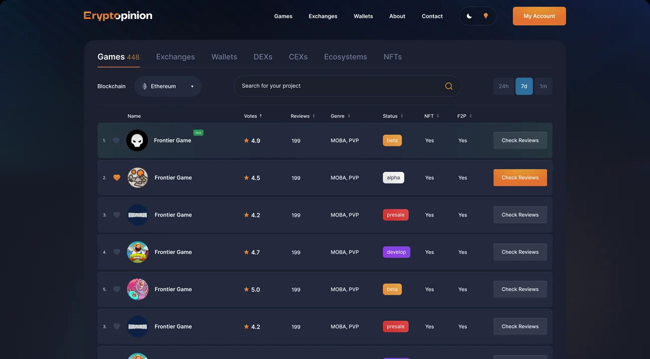Sort by Reviews column arrows

314,116
